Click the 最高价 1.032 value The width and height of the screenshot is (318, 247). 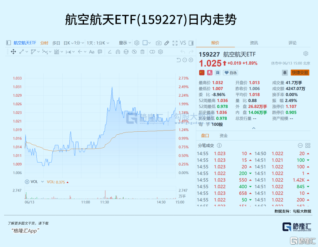click(217, 83)
